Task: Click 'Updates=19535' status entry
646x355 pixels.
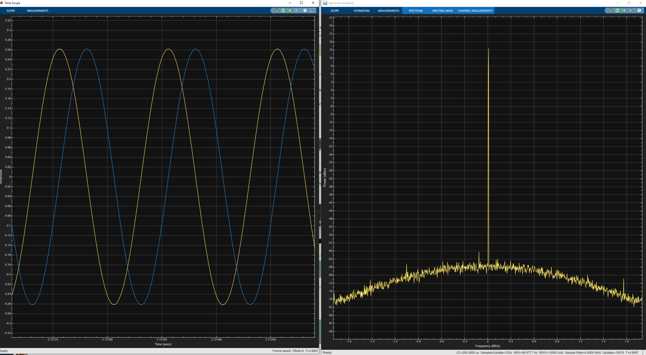Action: tap(613, 353)
